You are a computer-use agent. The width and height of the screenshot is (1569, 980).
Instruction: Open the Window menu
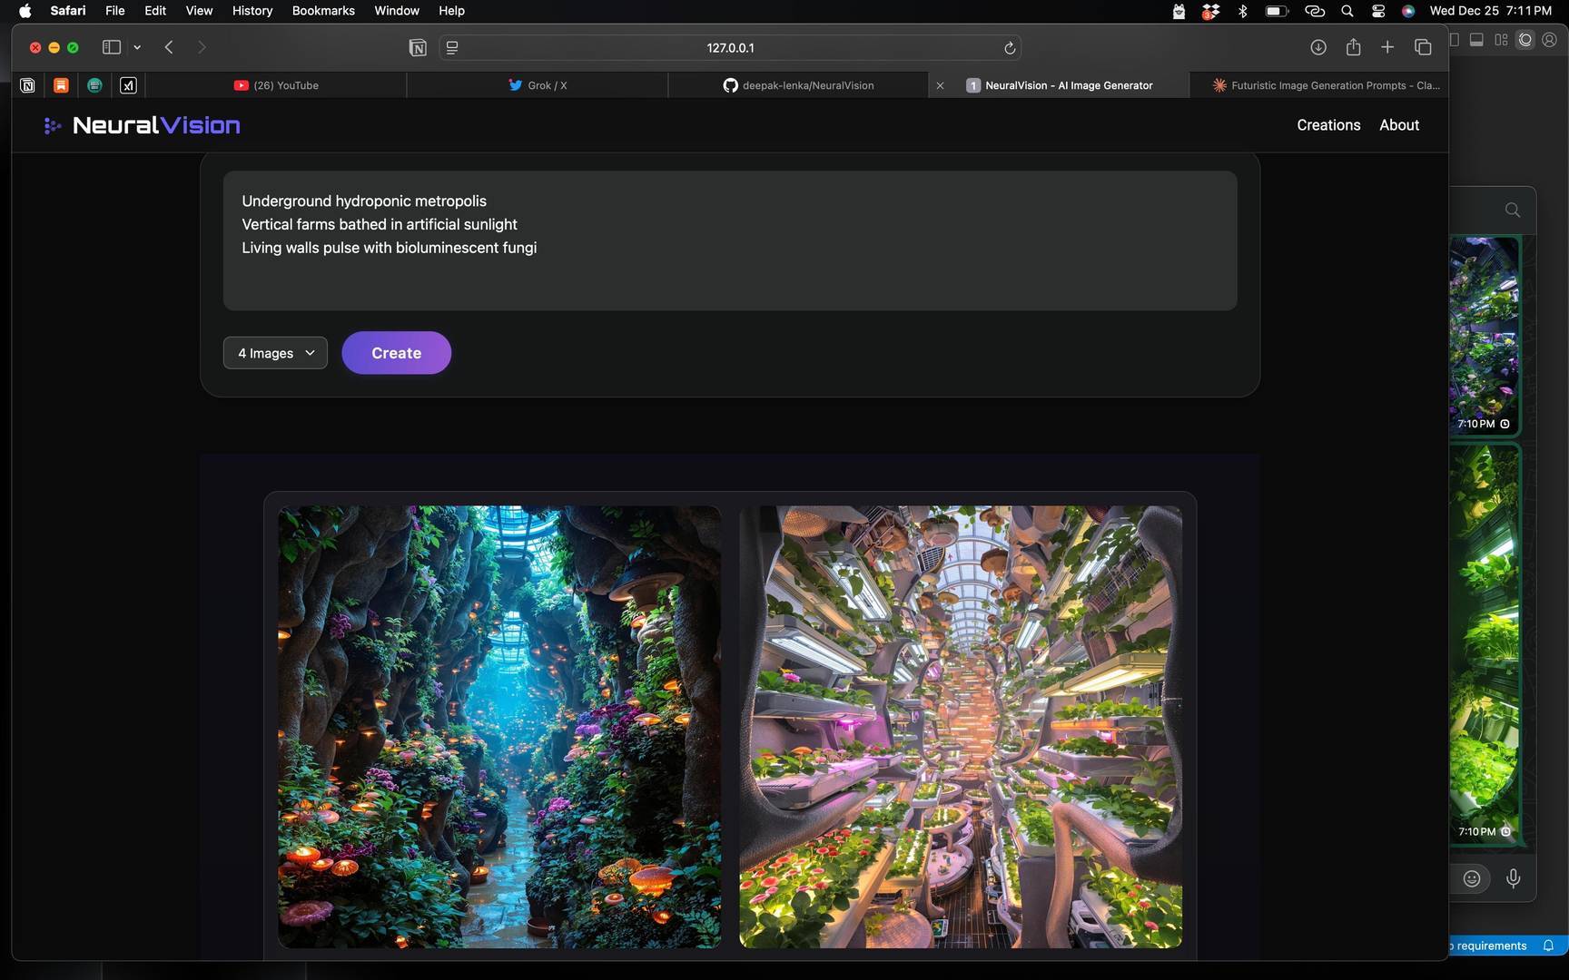pyautogui.click(x=397, y=11)
